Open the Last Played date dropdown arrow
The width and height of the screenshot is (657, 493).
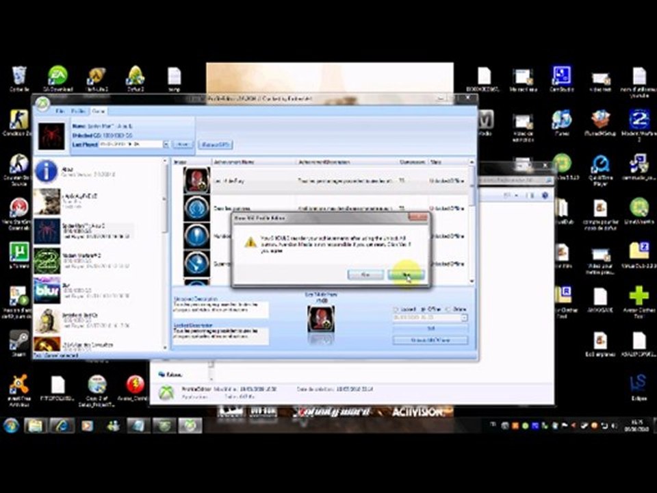pyautogui.click(x=166, y=144)
